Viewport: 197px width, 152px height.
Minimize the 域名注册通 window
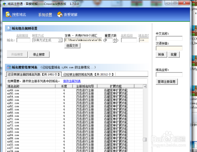168,3
